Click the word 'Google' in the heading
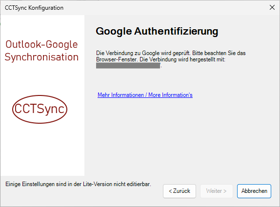Viewport: 280px width, 207px height. click(114, 31)
